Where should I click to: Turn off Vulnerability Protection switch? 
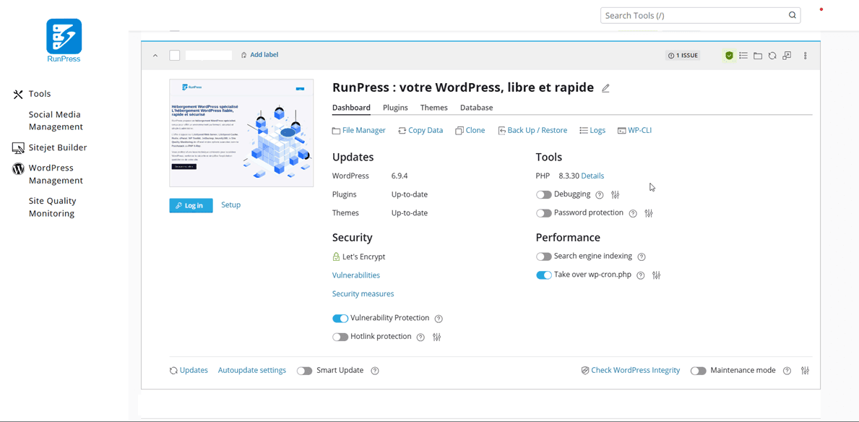[x=340, y=319]
